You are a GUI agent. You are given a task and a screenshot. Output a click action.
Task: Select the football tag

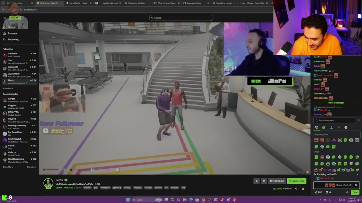pyautogui.click(x=137, y=187)
